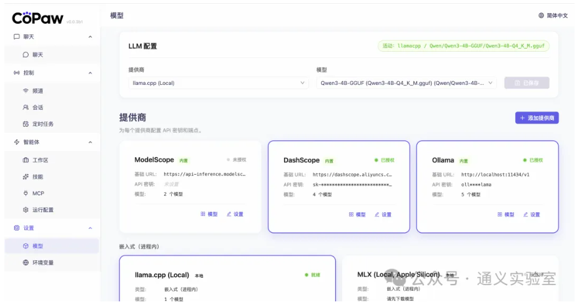Click Ollama 5 个模型 count text
Image resolution: width=577 pixels, height=307 pixels.
471,195
